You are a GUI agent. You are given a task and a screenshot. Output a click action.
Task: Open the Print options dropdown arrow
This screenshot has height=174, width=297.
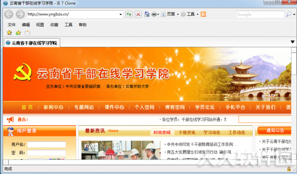158,14
